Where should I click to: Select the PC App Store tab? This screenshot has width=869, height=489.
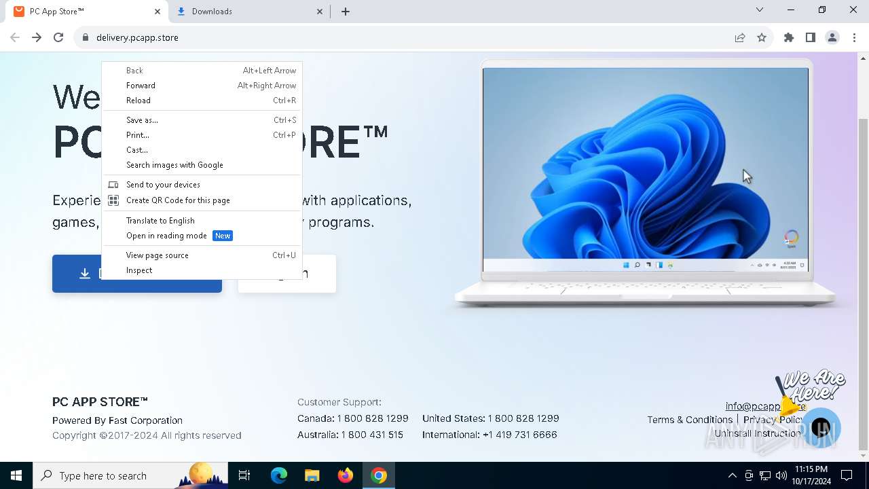(x=86, y=12)
